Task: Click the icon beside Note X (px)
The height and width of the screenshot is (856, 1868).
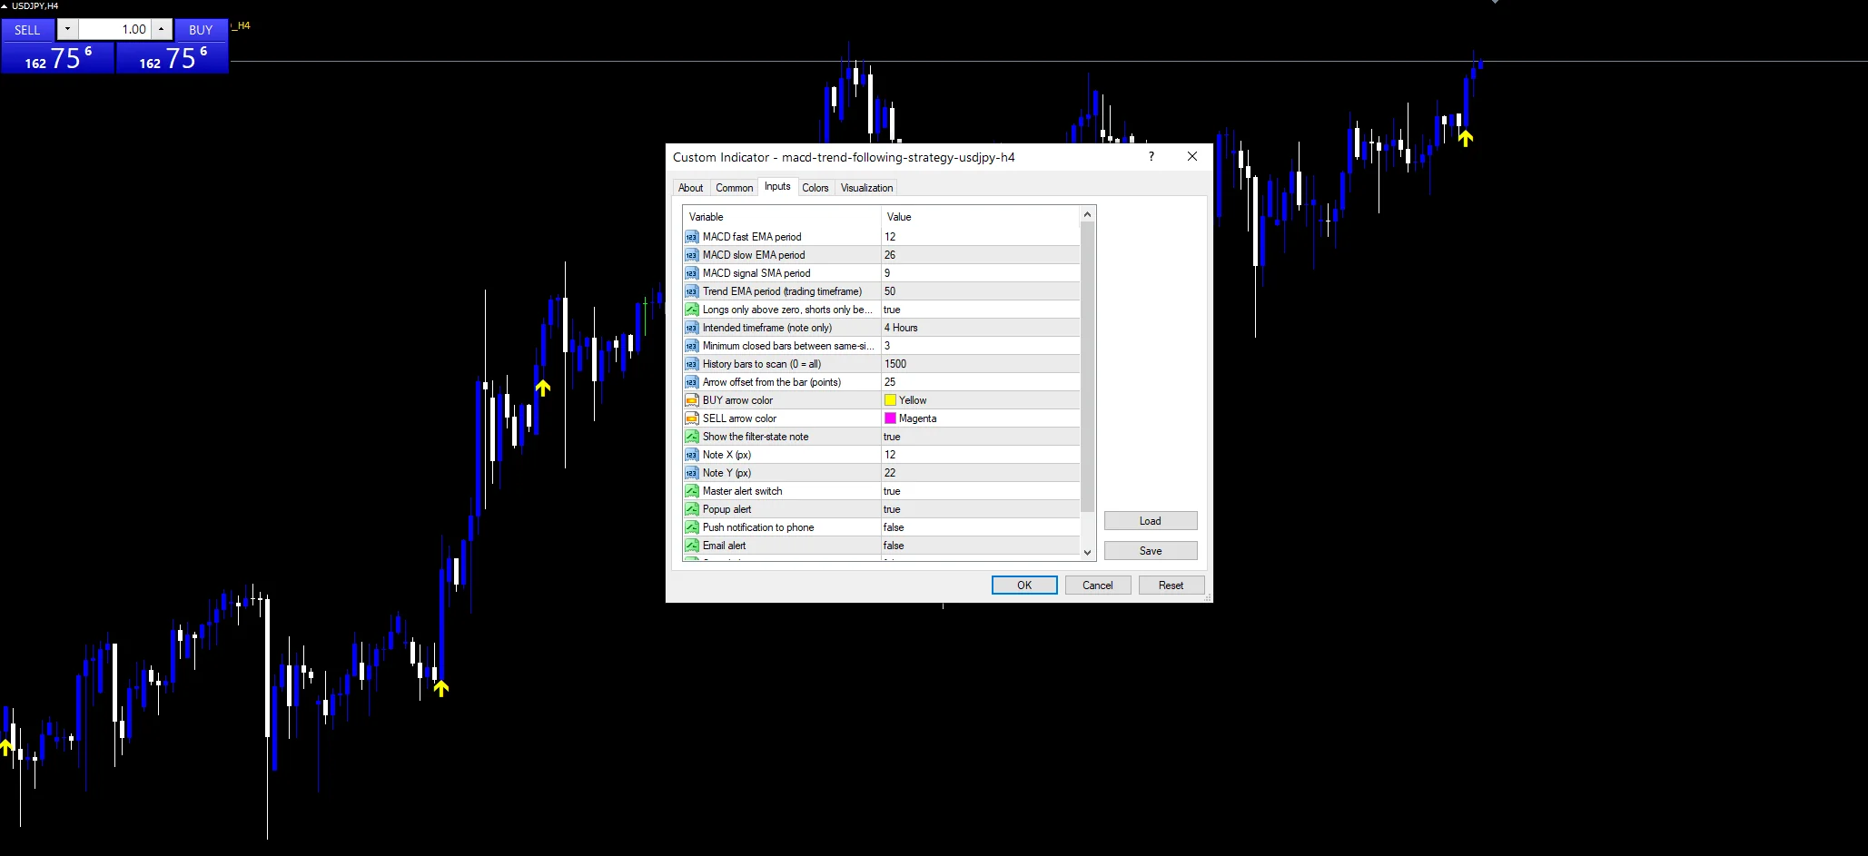Action: click(692, 455)
